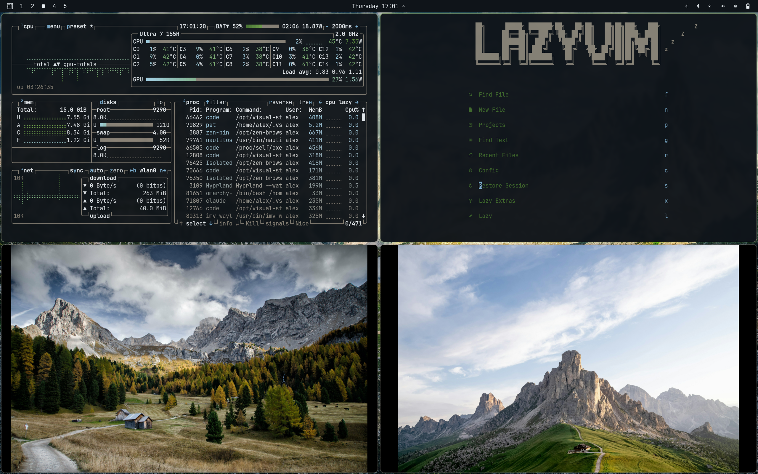758x474 pixels.
Task: Click the next interface n arrow
Action: click(163, 171)
